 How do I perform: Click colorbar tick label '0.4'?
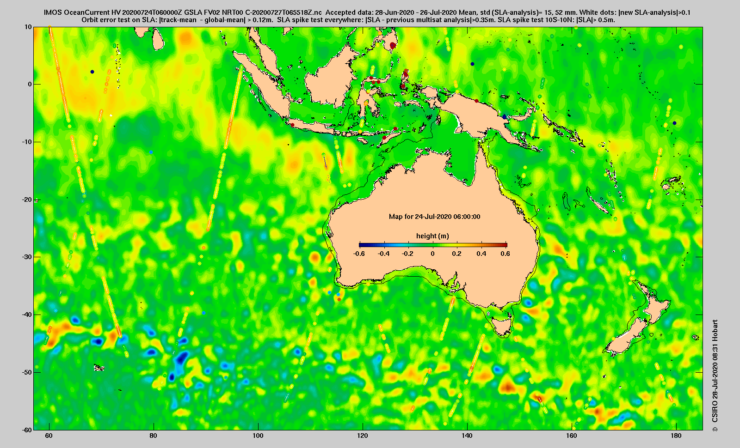(481, 254)
